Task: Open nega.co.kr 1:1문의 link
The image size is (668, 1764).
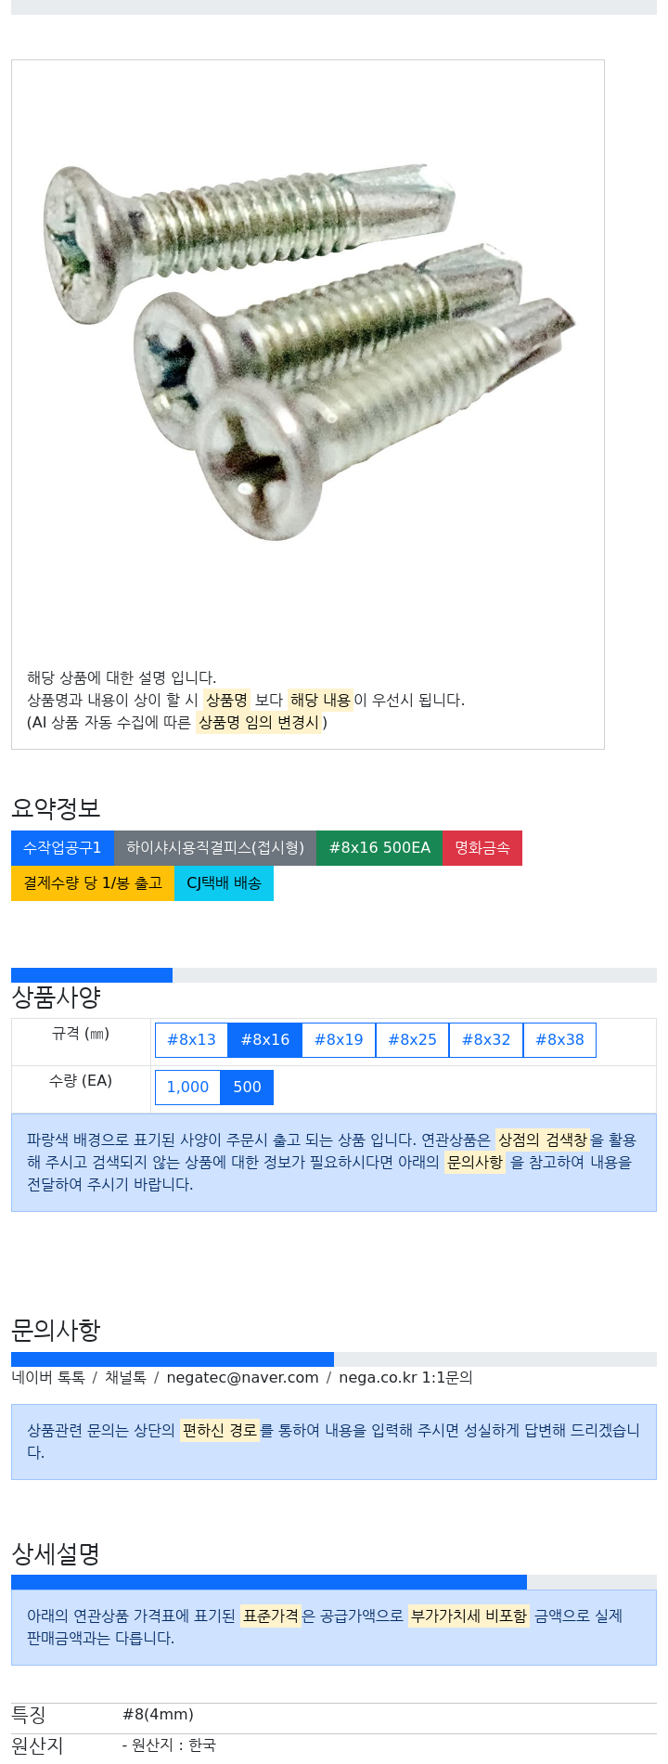Action: [x=405, y=1378]
